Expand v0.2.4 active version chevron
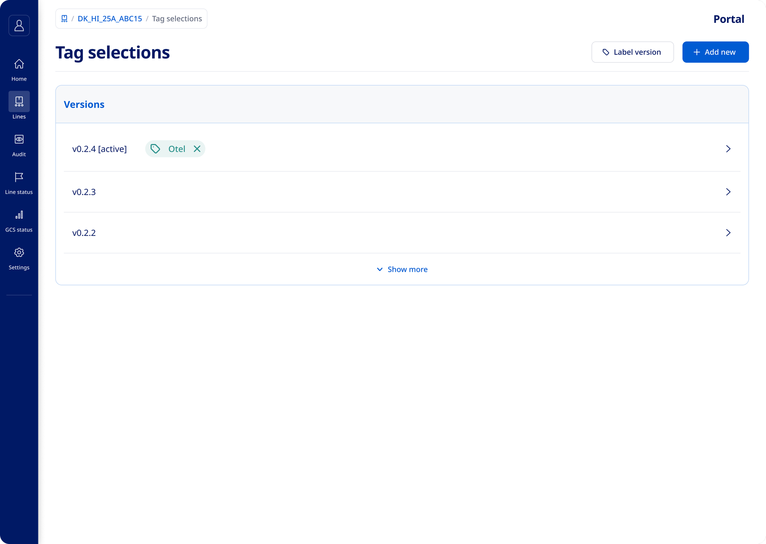Image resolution: width=766 pixels, height=544 pixels. pos(728,149)
